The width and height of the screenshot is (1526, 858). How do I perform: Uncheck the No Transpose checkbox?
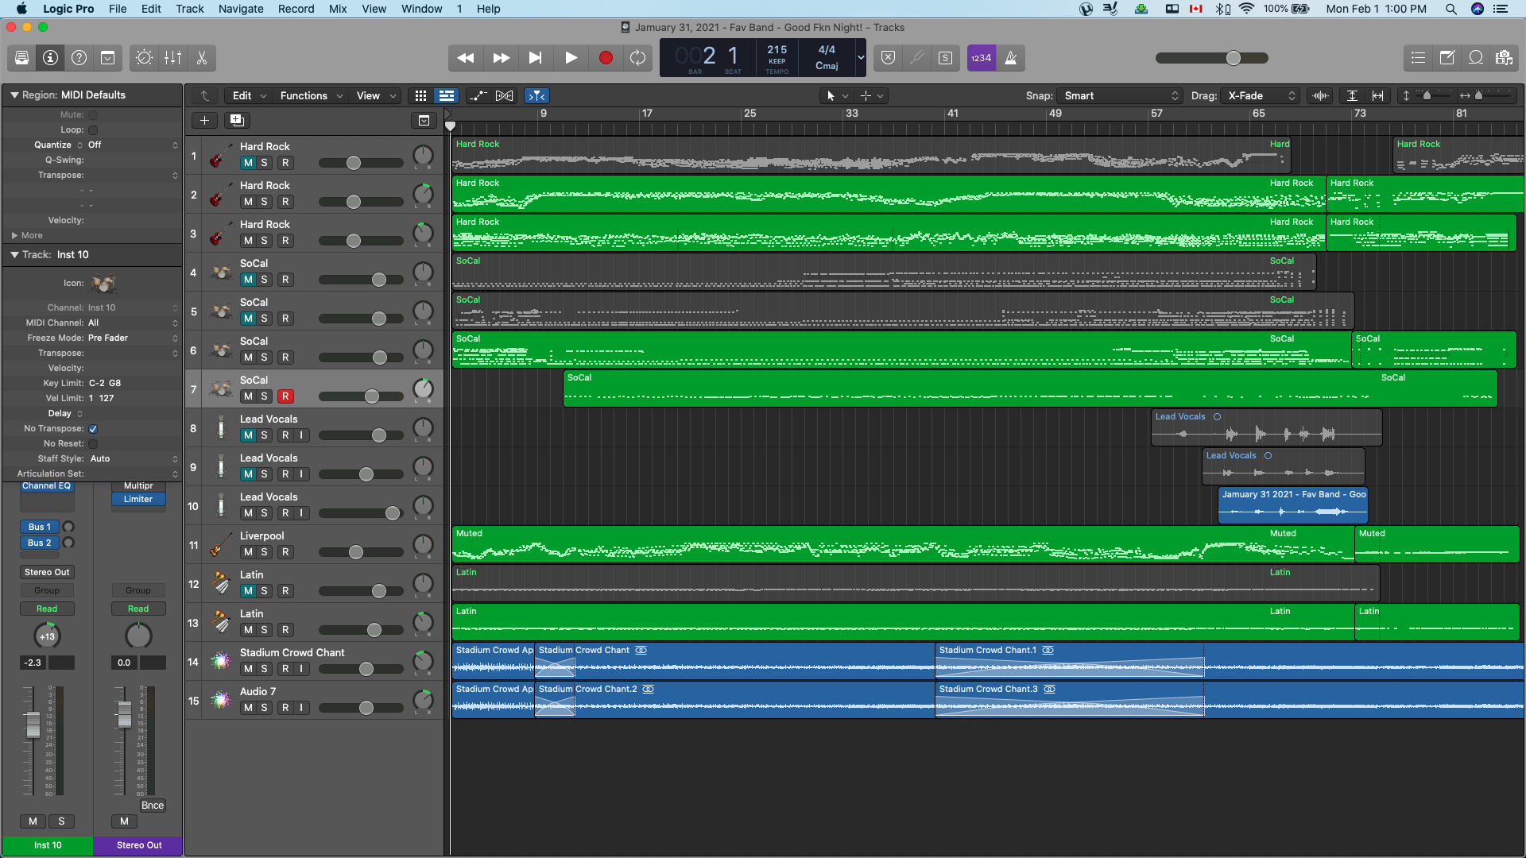tap(93, 428)
